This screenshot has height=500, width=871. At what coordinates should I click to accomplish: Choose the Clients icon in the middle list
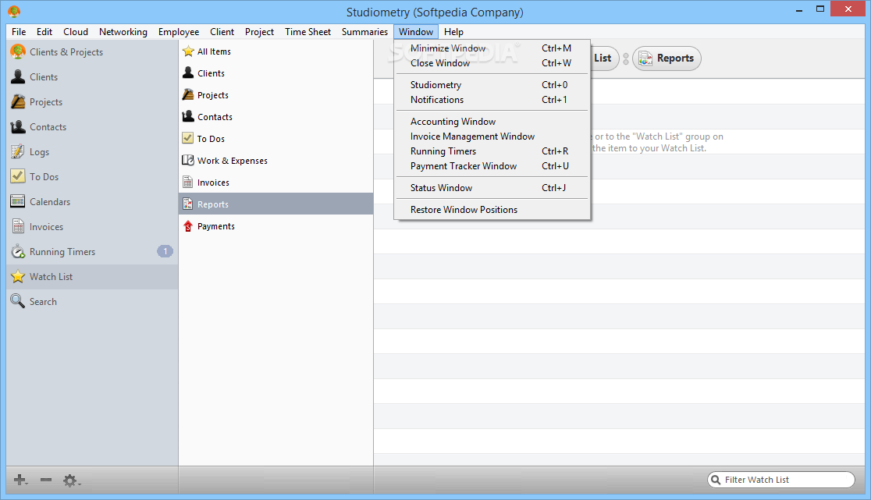tap(188, 73)
